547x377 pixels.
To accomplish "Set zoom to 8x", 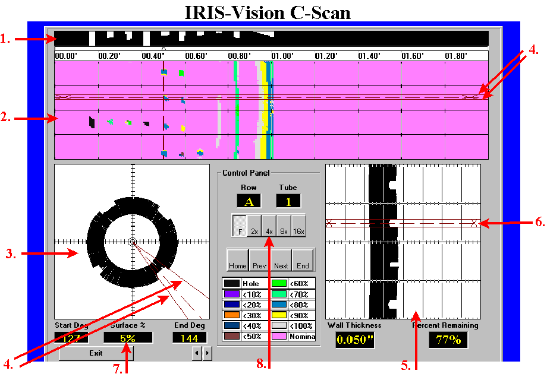I will coord(284,226).
